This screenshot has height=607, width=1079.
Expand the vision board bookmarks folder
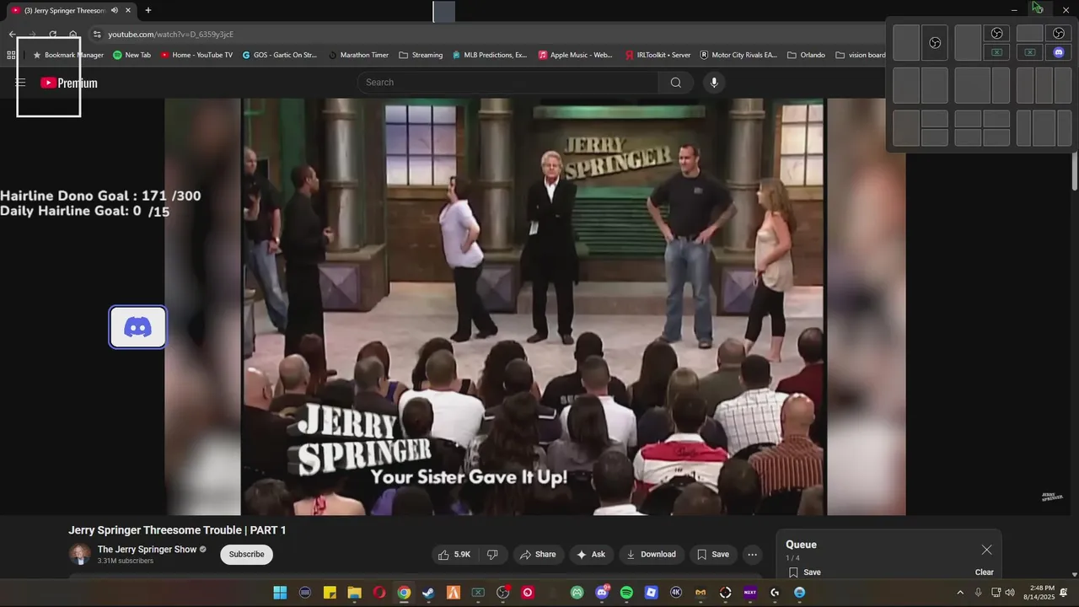coord(860,55)
